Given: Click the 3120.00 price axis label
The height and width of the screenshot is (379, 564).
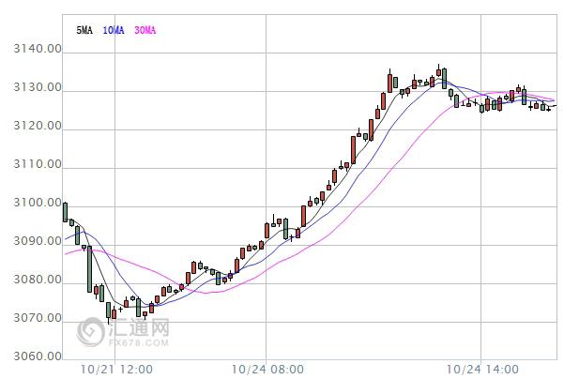Looking at the screenshot, I should tap(38, 126).
